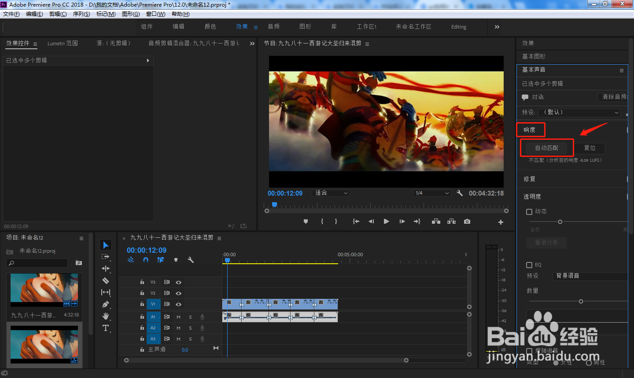Switch to Lumetri 范围 tab
This screenshot has width=634, height=378.
(63, 44)
